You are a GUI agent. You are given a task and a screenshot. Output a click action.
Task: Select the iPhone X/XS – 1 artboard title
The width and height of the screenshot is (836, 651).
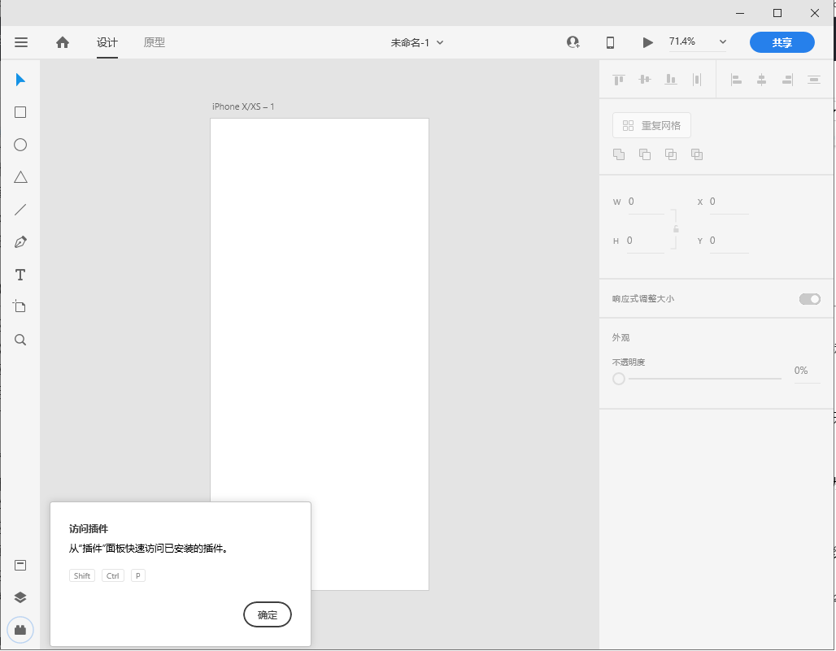click(x=243, y=106)
